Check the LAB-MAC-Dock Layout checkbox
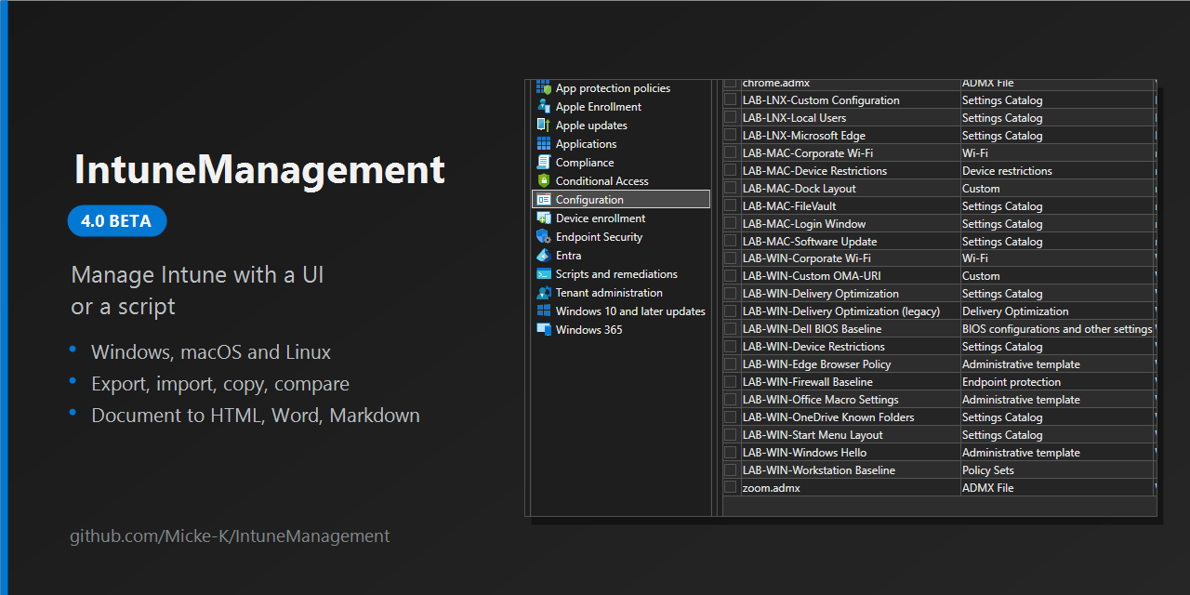The image size is (1190, 595). (x=731, y=188)
